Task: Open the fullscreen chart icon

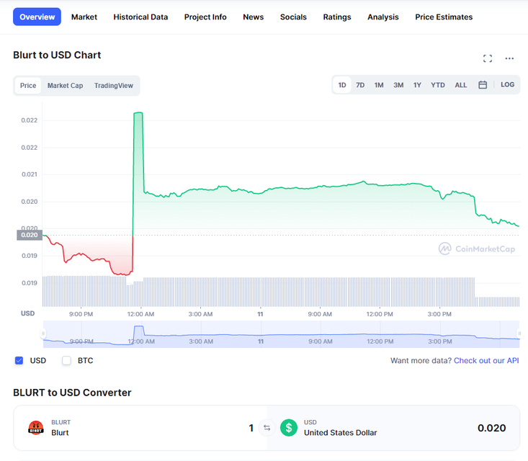Action: click(487, 58)
